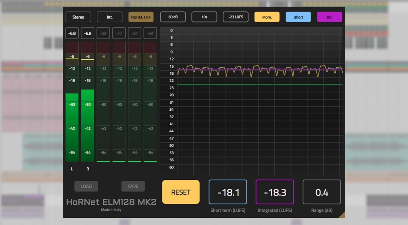Reset the left channel -6.8 peak readout
This screenshot has height=225, width=408.
(x=72, y=33)
